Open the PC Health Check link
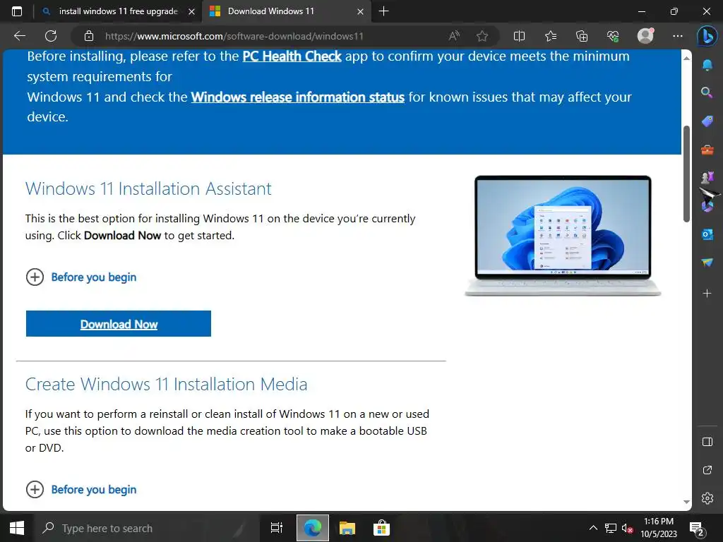 292,56
